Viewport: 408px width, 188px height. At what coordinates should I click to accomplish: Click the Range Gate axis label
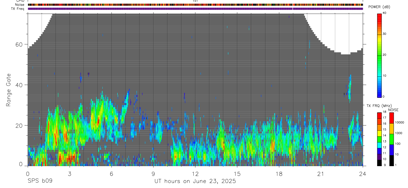(x=9, y=90)
